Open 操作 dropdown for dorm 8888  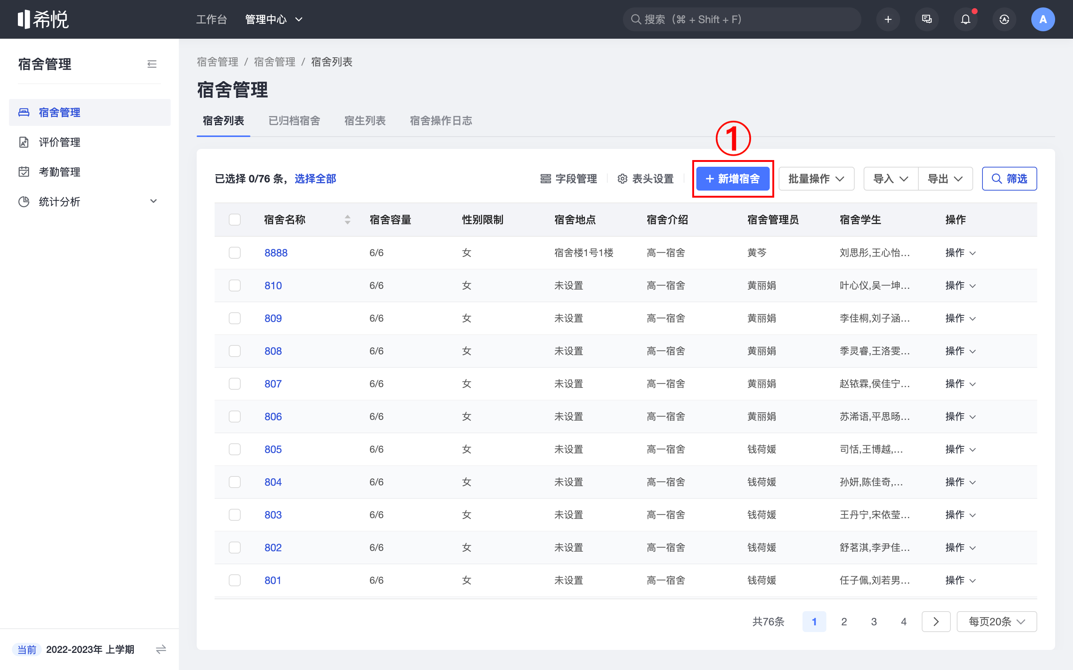pyautogui.click(x=960, y=253)
